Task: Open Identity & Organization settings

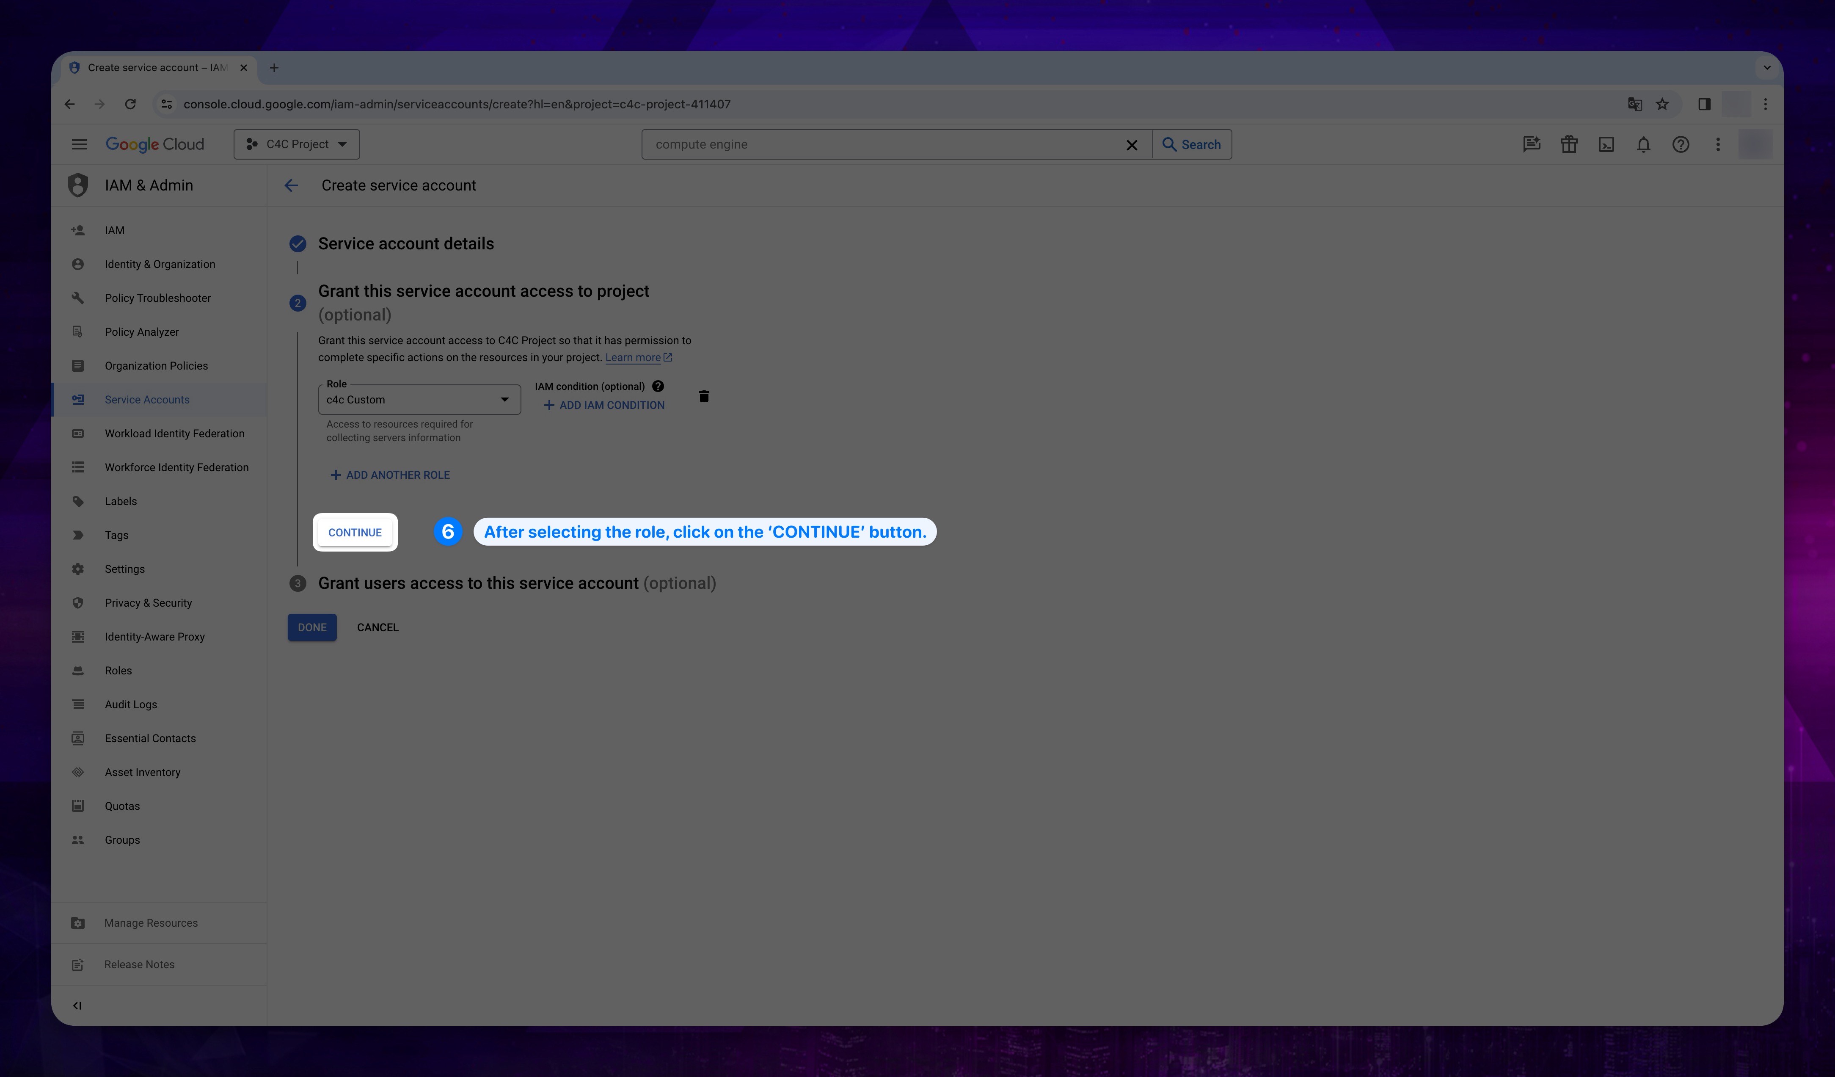Action: [x=159, y=264]
